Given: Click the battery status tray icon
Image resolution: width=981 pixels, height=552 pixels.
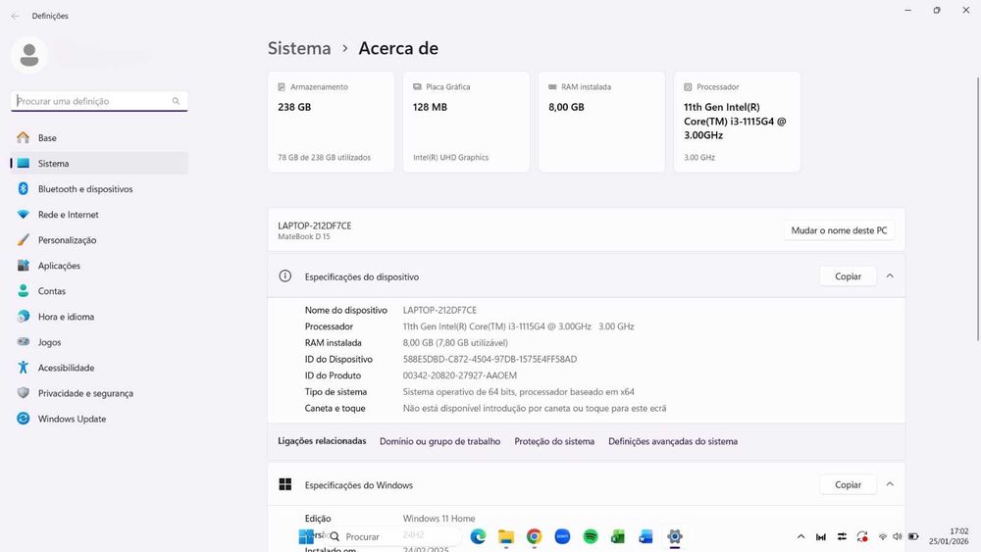Looking at the screenshot, I should [x=913, y=536].
